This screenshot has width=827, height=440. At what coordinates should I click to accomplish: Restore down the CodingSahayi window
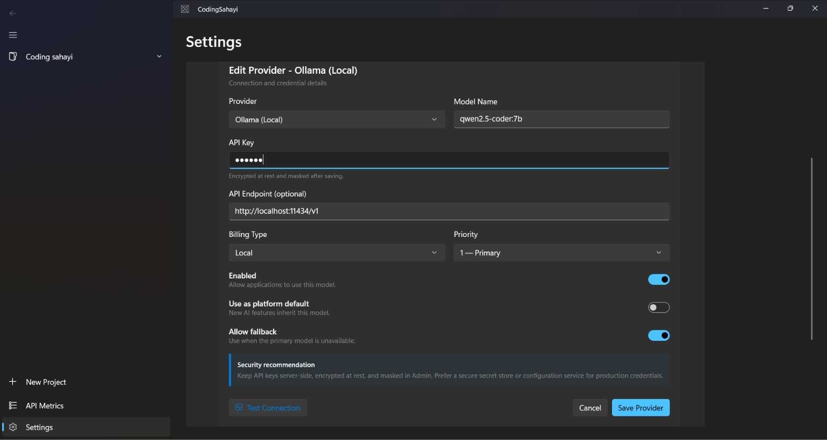pos(790,9)
